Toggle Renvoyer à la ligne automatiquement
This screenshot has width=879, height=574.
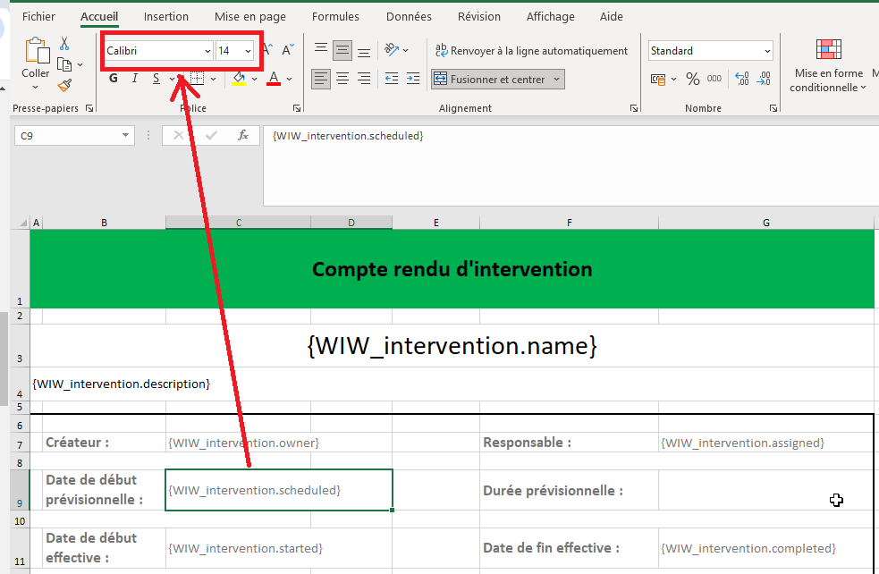click(530, 51)
